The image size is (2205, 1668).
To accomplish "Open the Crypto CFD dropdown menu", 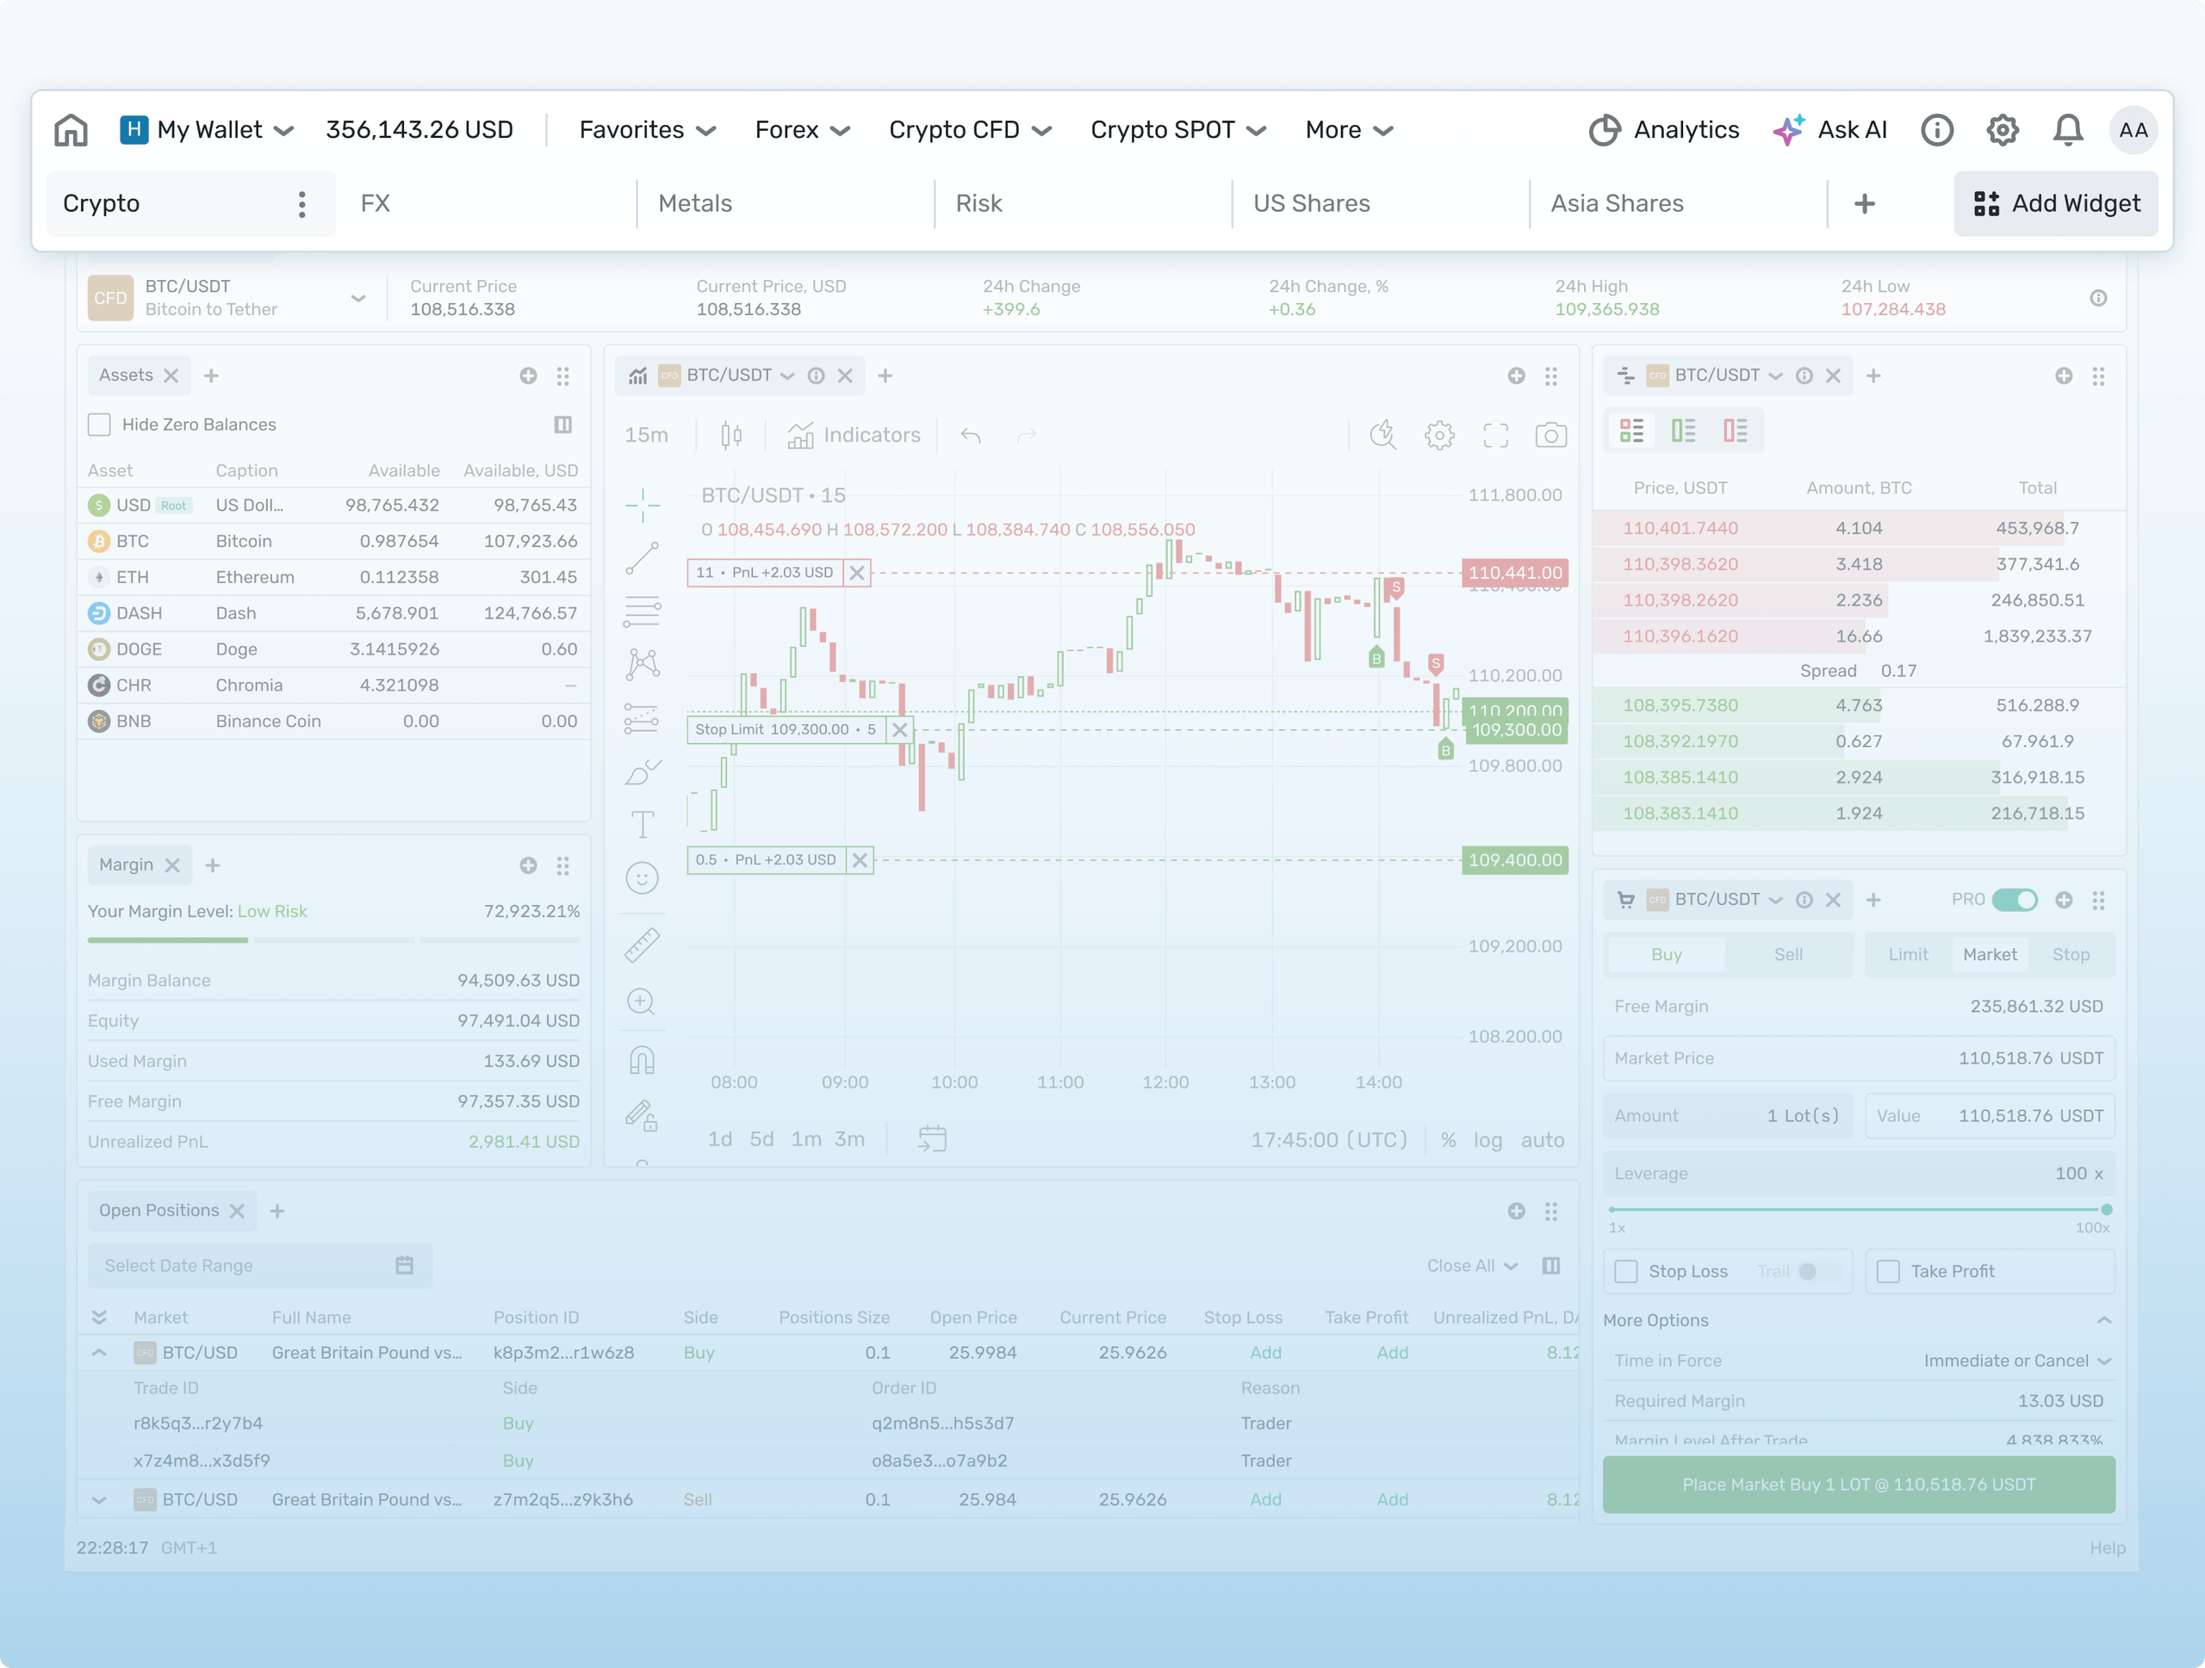I will (x=970, y=129).
